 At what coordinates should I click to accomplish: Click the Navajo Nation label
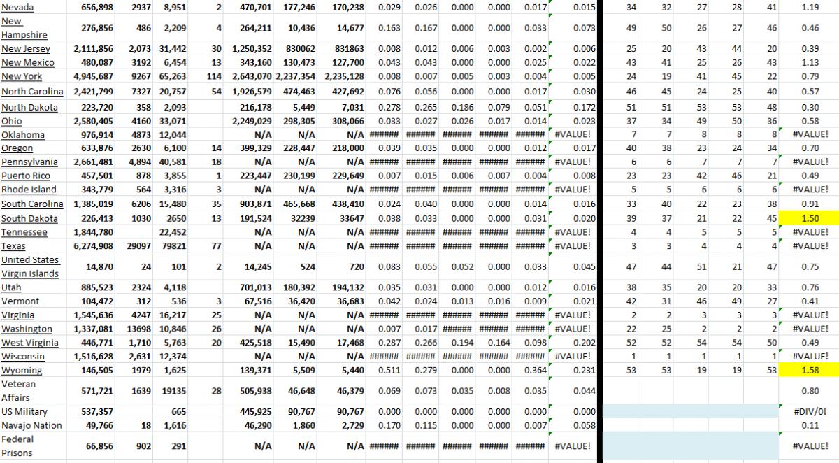coord(31,425)
